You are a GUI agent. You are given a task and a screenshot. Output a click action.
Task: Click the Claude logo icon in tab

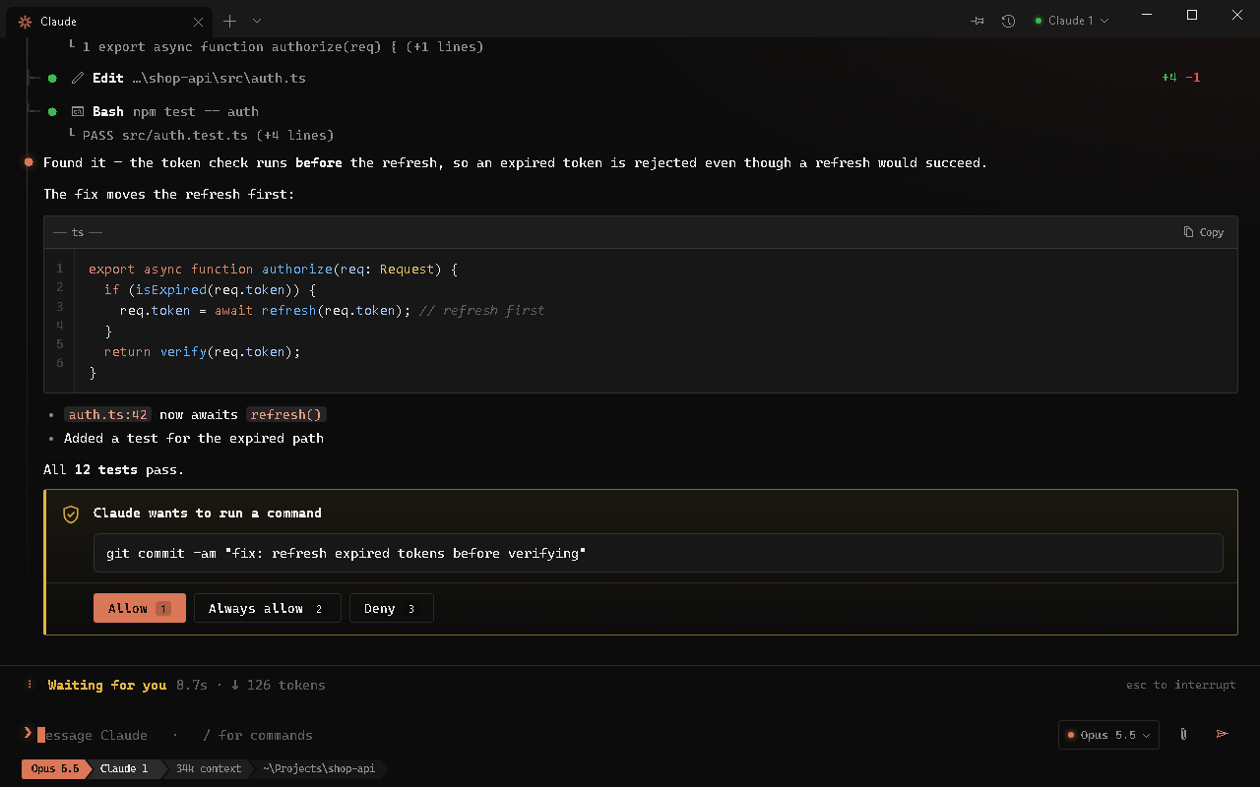(x=26, y=22)
